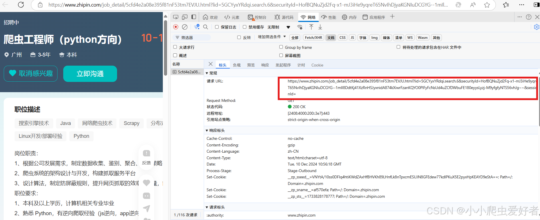The image size is (540, 220).
Task: Stop recording network log red button
Action: click(176, 27)
